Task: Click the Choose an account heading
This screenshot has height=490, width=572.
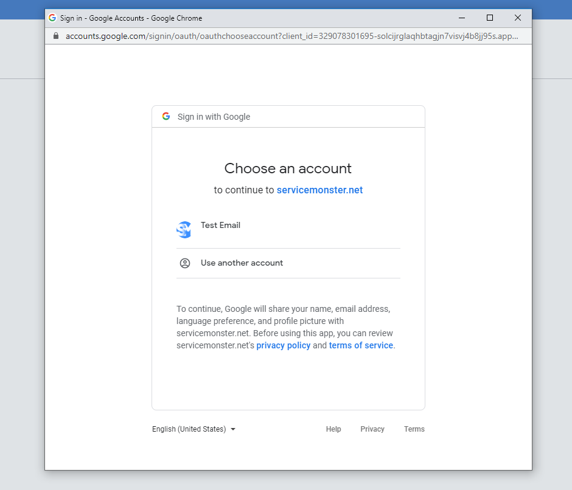Action: click(288, 168)
